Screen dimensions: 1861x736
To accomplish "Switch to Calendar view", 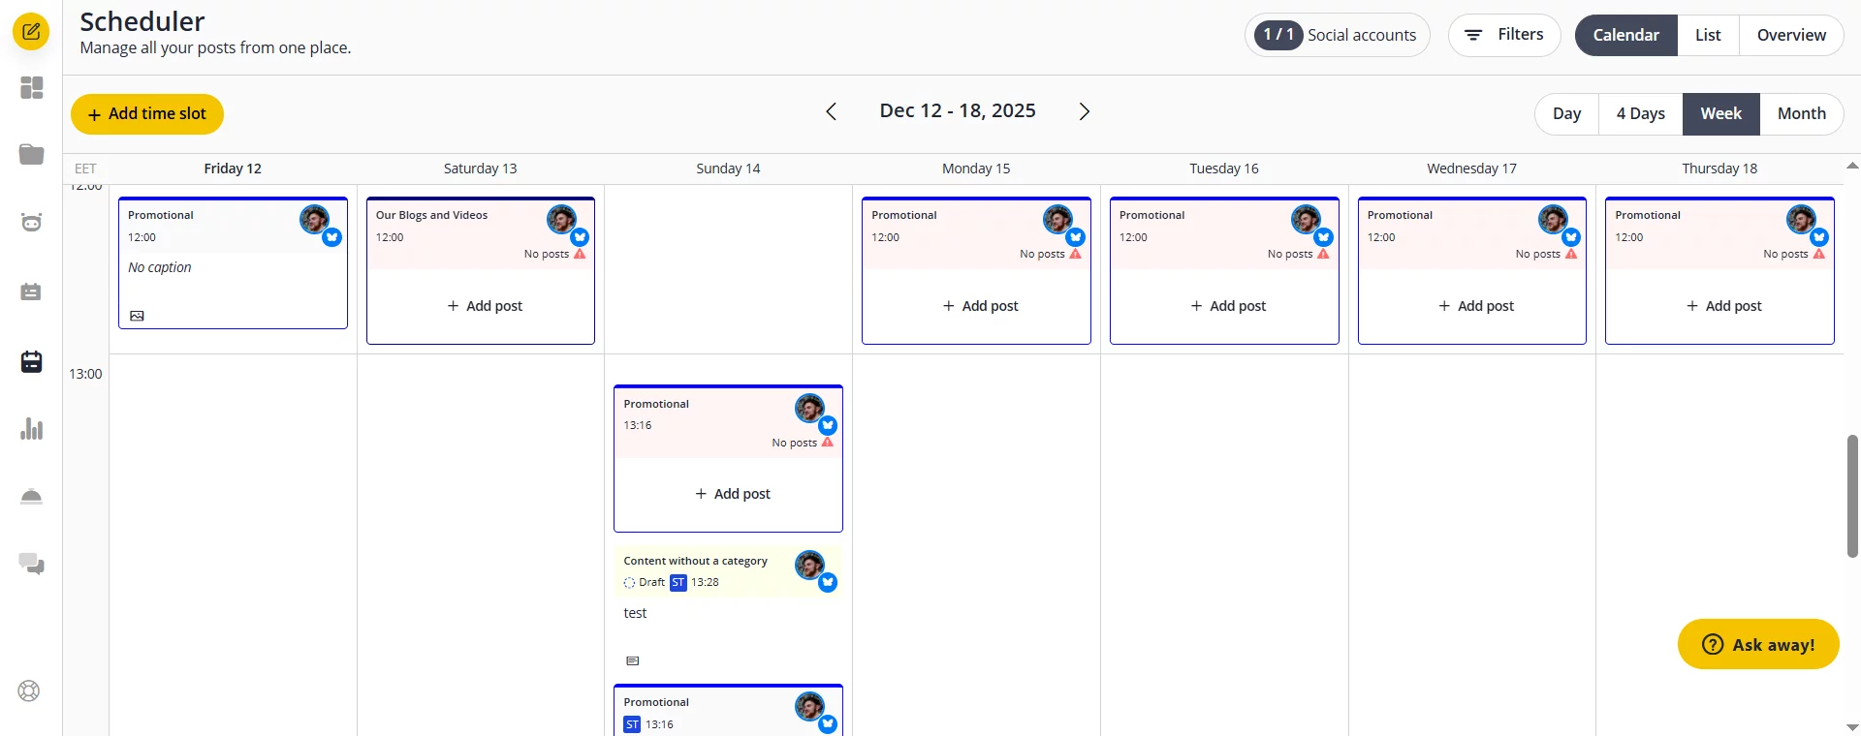I will pyautogui.click(x=1625, y=35).
